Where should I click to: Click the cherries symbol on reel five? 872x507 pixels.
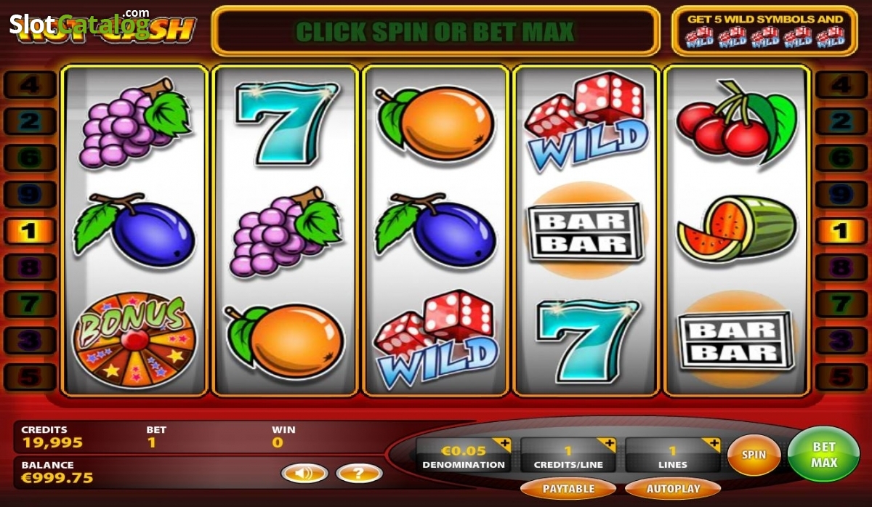click(736, 121)
